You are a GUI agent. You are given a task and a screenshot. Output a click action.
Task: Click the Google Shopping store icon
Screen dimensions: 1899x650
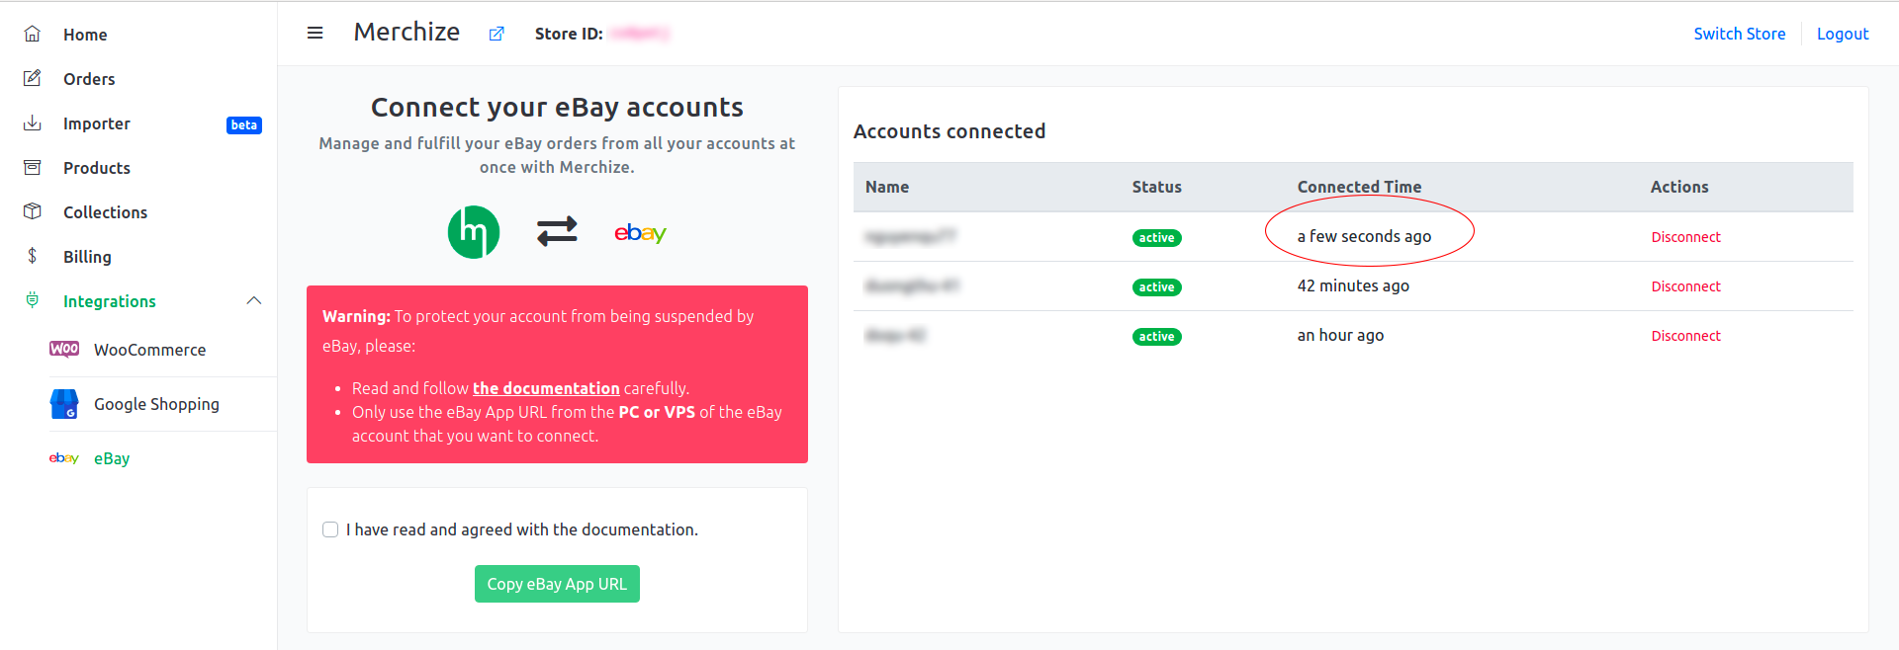point(64,404)
